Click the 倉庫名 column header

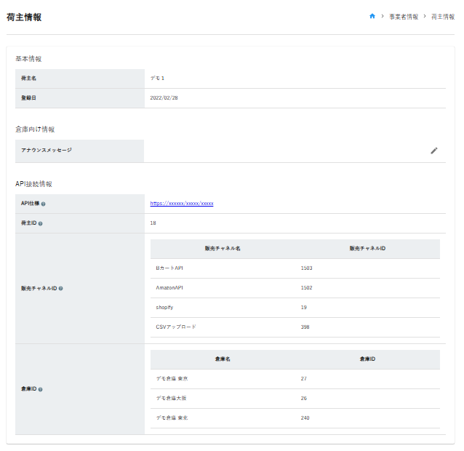223,359
